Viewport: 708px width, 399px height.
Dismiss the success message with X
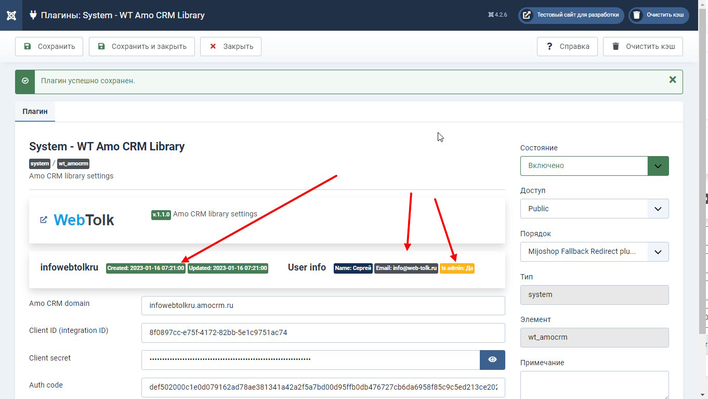click(x=673, y=80)
